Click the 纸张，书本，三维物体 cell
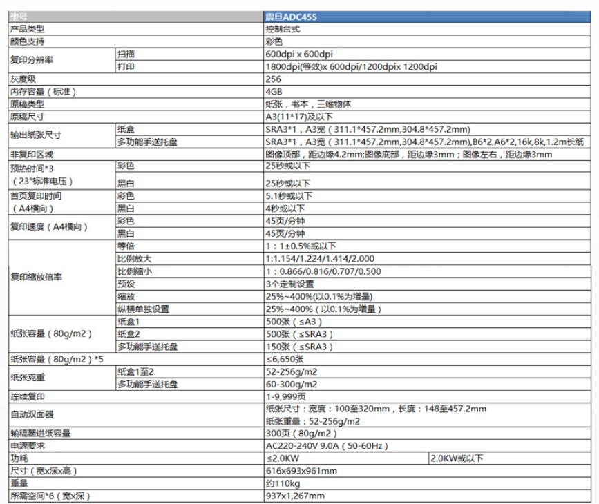Viewport: 599px width, 504px height. point(307,104)
